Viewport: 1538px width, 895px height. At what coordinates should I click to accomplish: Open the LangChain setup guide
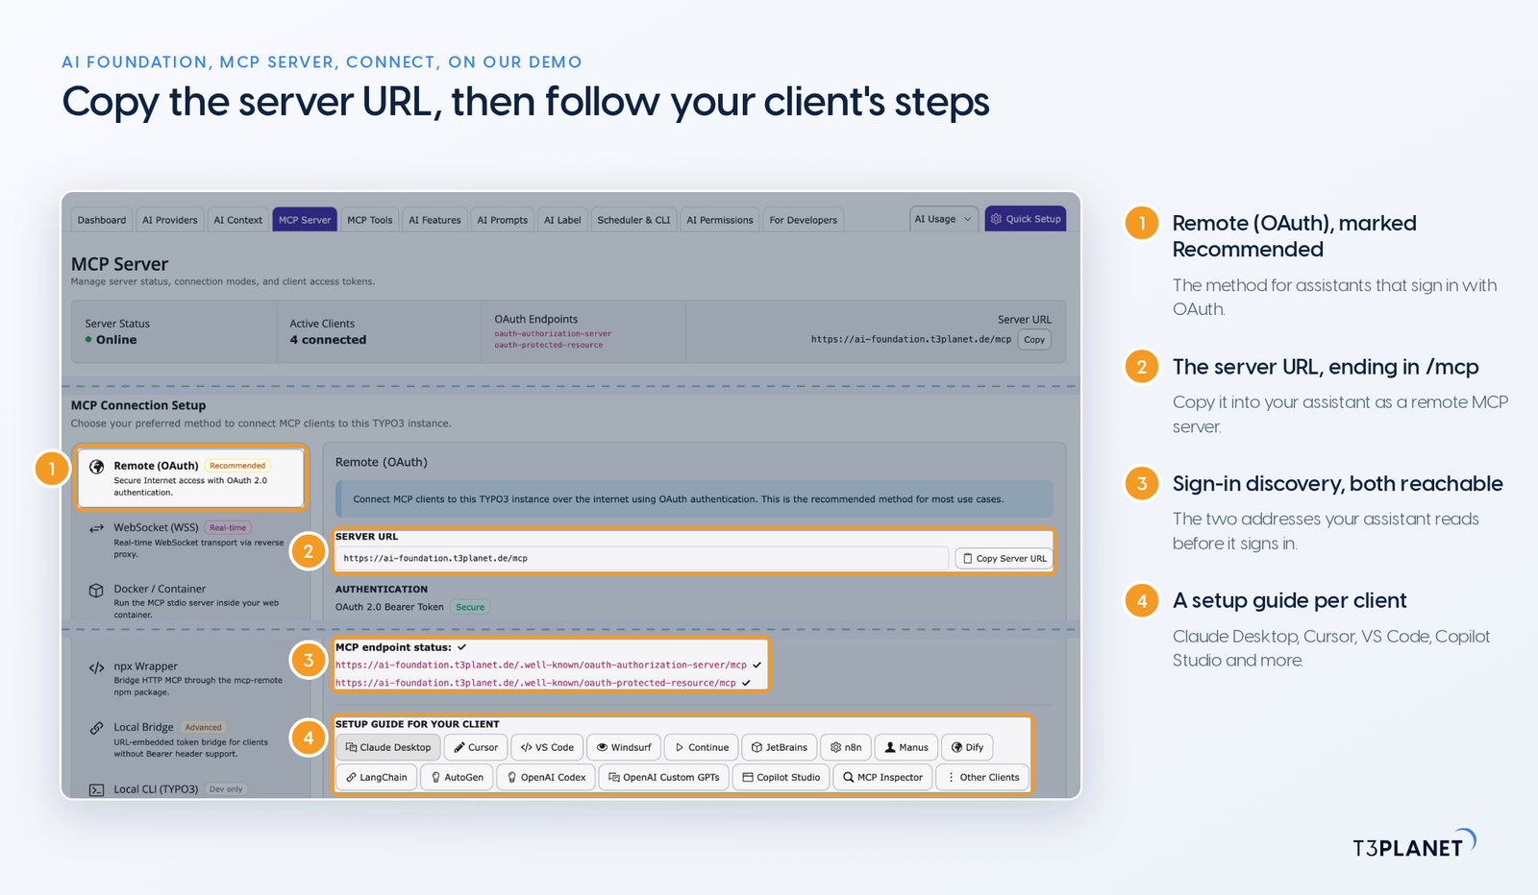pos(377,777)
